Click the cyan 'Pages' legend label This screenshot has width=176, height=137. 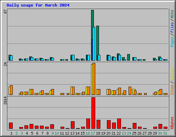click(172, 42)
